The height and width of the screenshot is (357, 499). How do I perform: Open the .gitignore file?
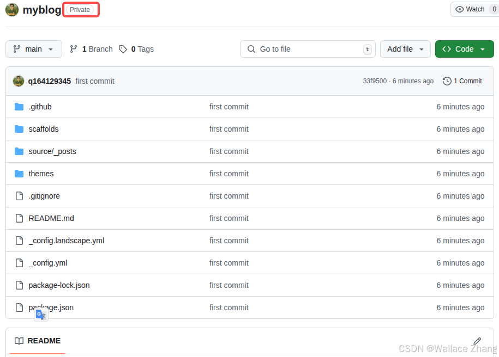[x=44, y=196]
